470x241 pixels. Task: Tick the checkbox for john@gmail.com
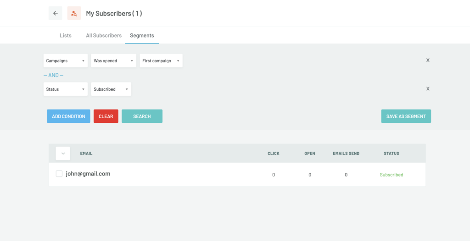(59, 174)
